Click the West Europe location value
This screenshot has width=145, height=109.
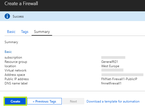tap(110, 66)
